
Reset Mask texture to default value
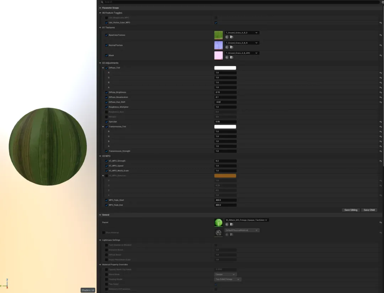coord(380,55)
